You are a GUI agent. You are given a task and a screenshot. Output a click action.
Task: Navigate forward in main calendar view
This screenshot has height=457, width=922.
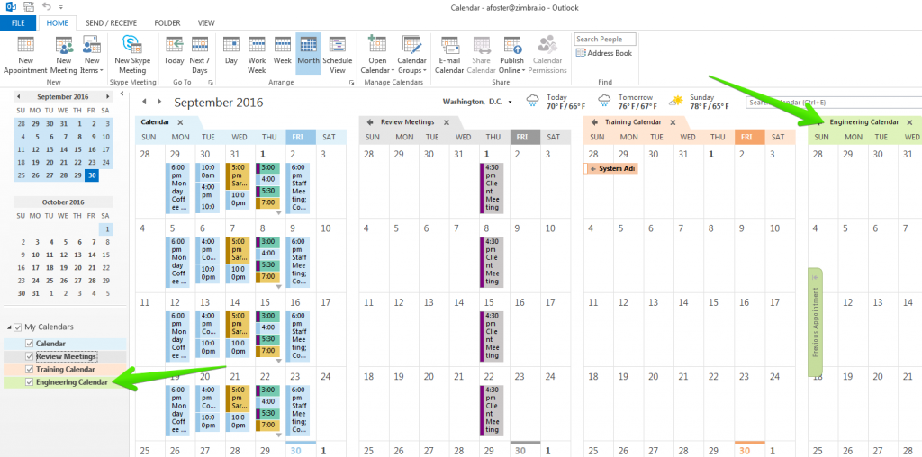(158, 102)
